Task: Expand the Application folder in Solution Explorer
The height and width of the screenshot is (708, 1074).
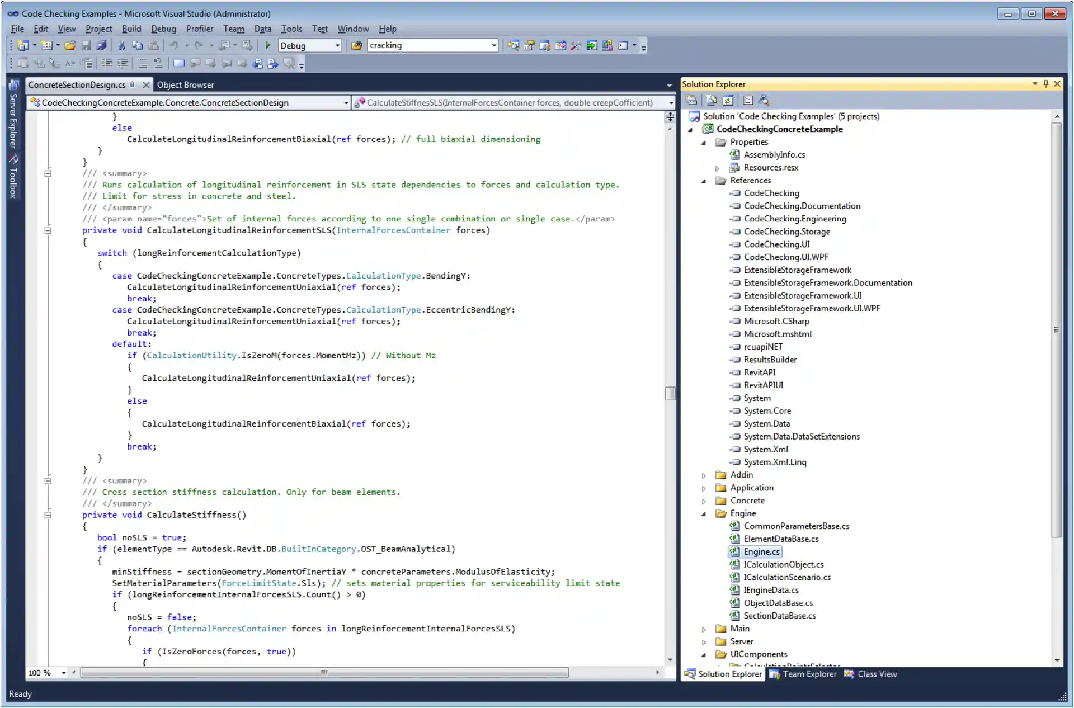Action: (704, 488)
